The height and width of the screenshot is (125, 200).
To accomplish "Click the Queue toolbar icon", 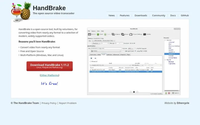I will pos(123,34).
